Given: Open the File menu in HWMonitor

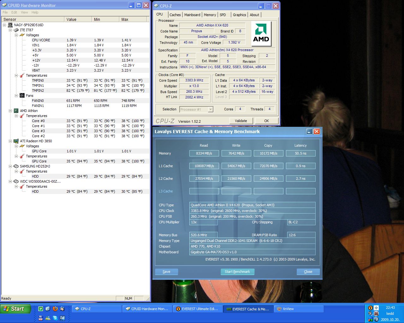Looking at the screenshot, I should [x=5, y=12].
